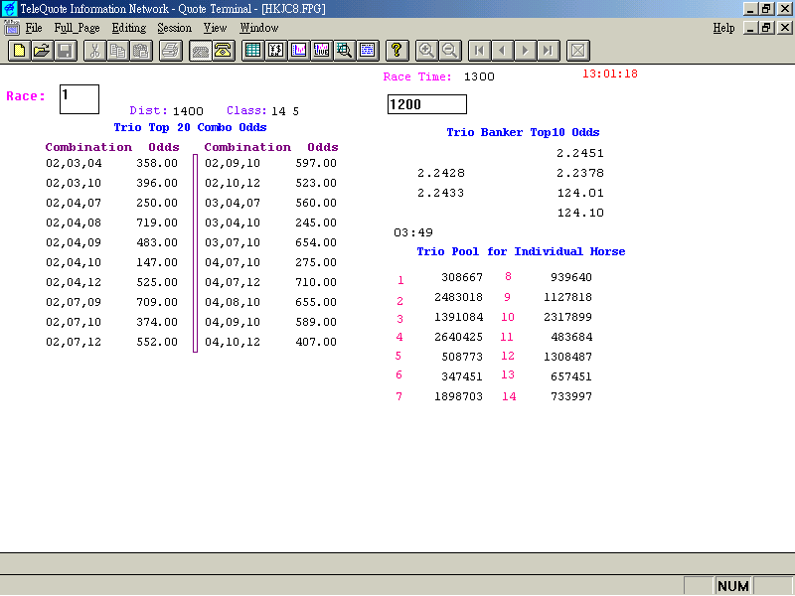Click the Paste clipboard icon
Viewport: 795px width, 596px height.
click(141, 51)
